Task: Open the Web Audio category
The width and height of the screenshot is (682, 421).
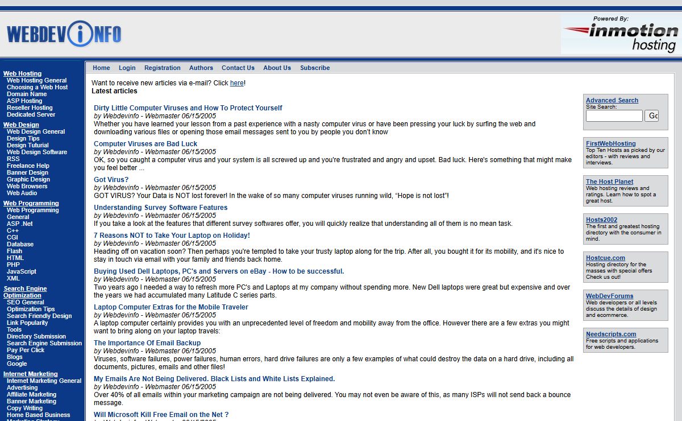Action: (22, 193)
